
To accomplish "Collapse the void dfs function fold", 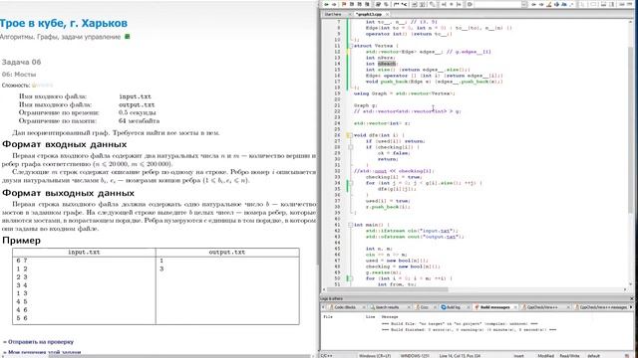I will coord(350,135).
